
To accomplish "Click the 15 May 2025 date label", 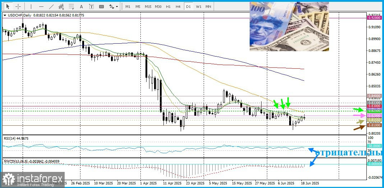I will tap(242, 183).
